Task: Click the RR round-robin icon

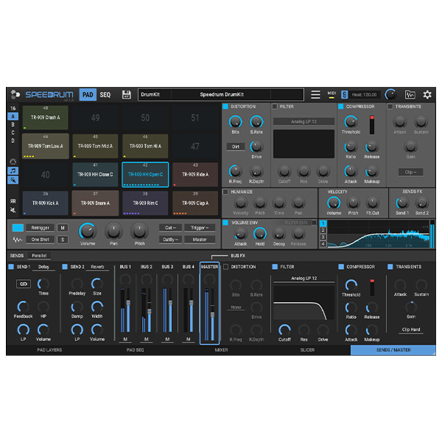Action: click(13, 201)
